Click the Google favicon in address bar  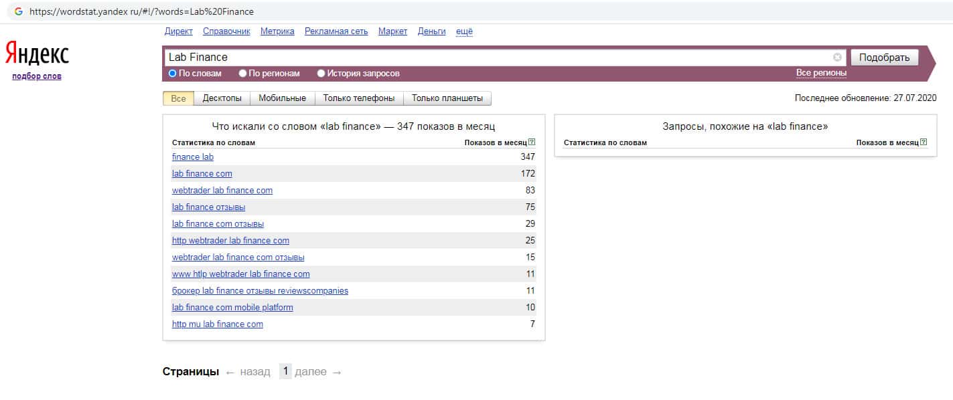pos(18,11)
